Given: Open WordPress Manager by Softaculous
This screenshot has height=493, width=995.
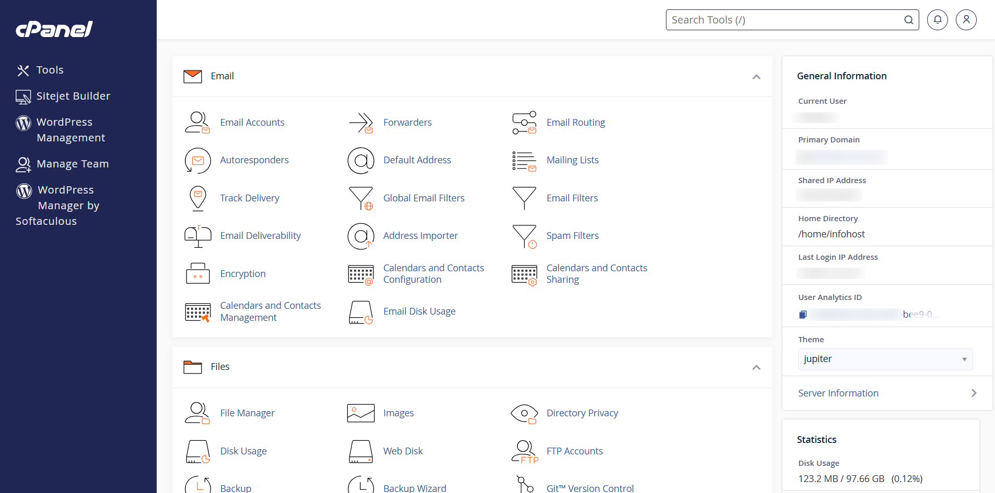Looking at the screenshot, I should tap(57, 206).
